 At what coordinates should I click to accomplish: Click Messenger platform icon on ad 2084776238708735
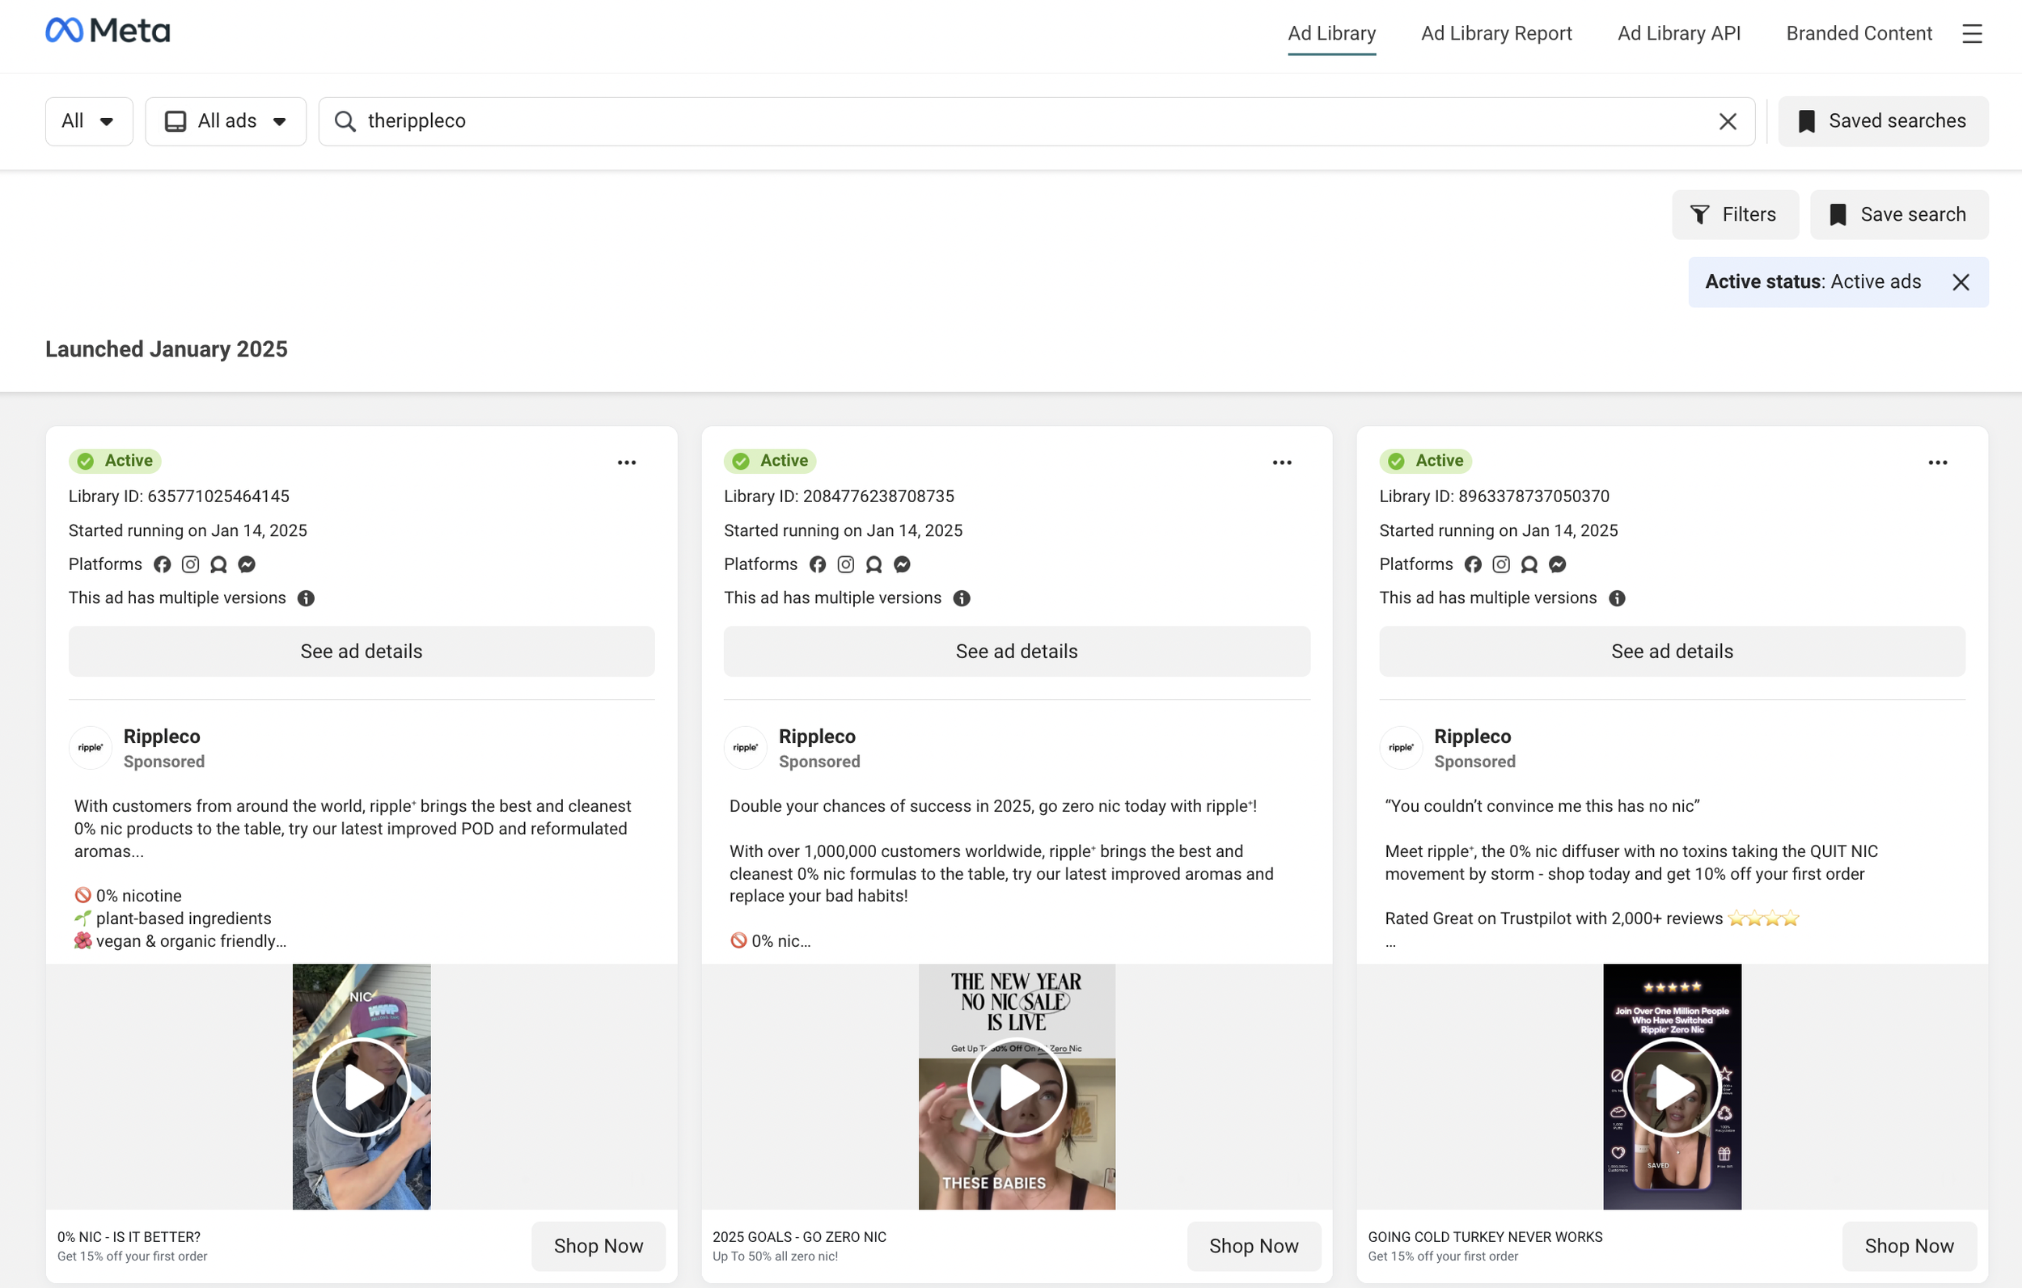[x=902, y=565]
